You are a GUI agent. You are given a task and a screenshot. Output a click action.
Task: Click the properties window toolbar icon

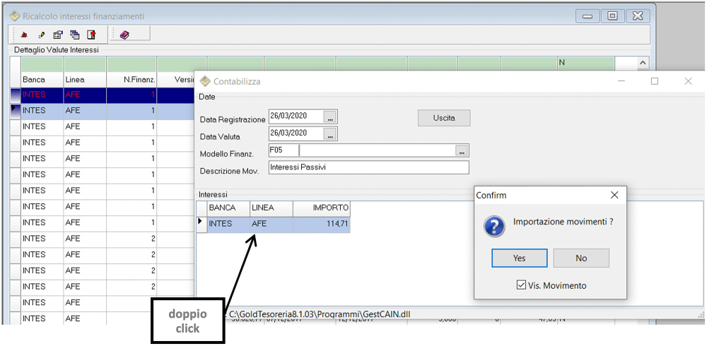tap(58, 35)
